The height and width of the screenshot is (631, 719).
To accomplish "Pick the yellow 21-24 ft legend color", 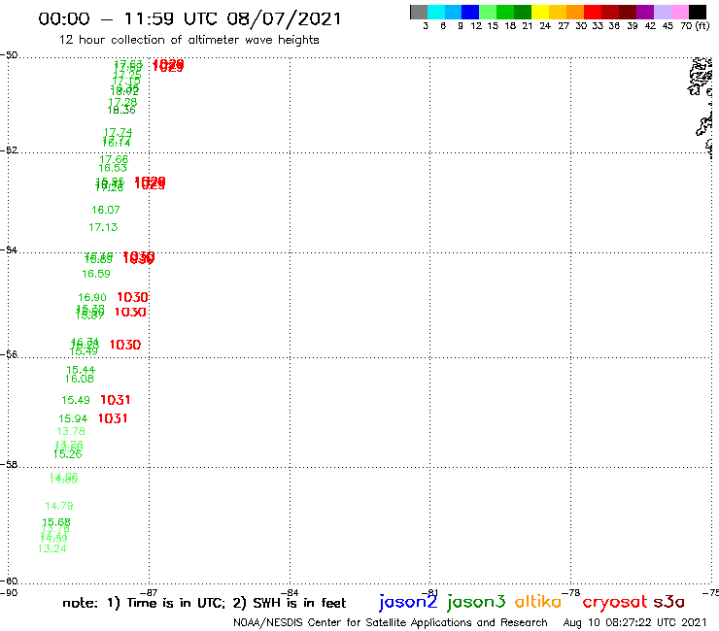I will [540, 13].
